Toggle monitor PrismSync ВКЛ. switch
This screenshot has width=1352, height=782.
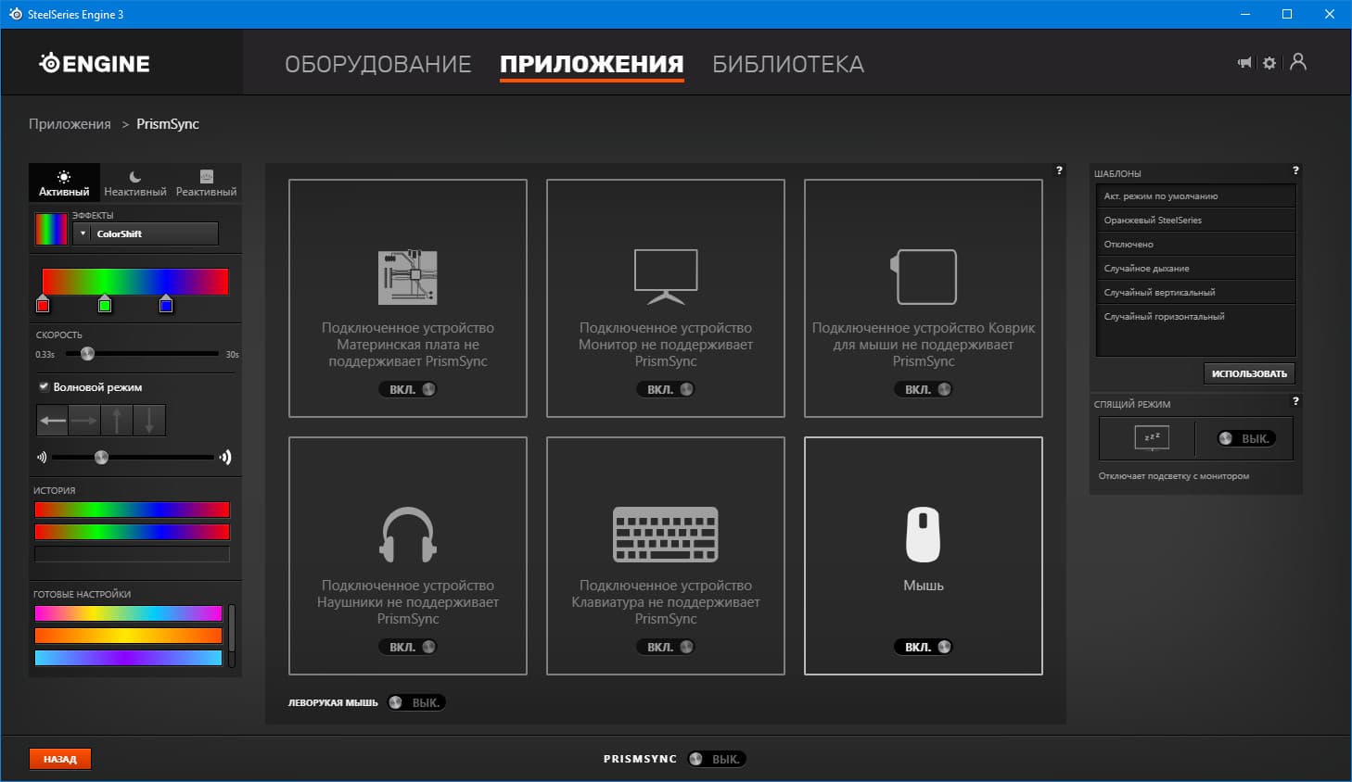pyautogui.click(x=666, y=389)
